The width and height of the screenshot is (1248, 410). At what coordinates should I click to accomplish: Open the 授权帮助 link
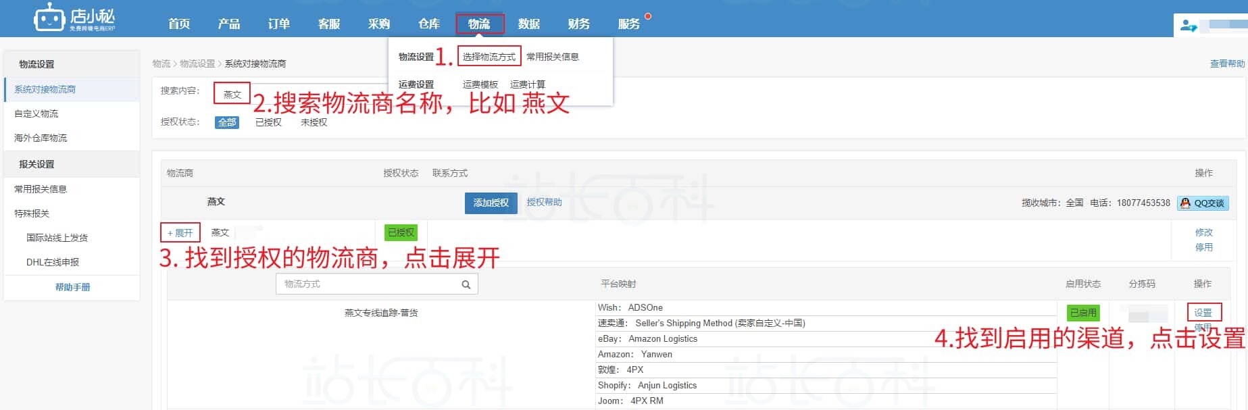point(544,202)
